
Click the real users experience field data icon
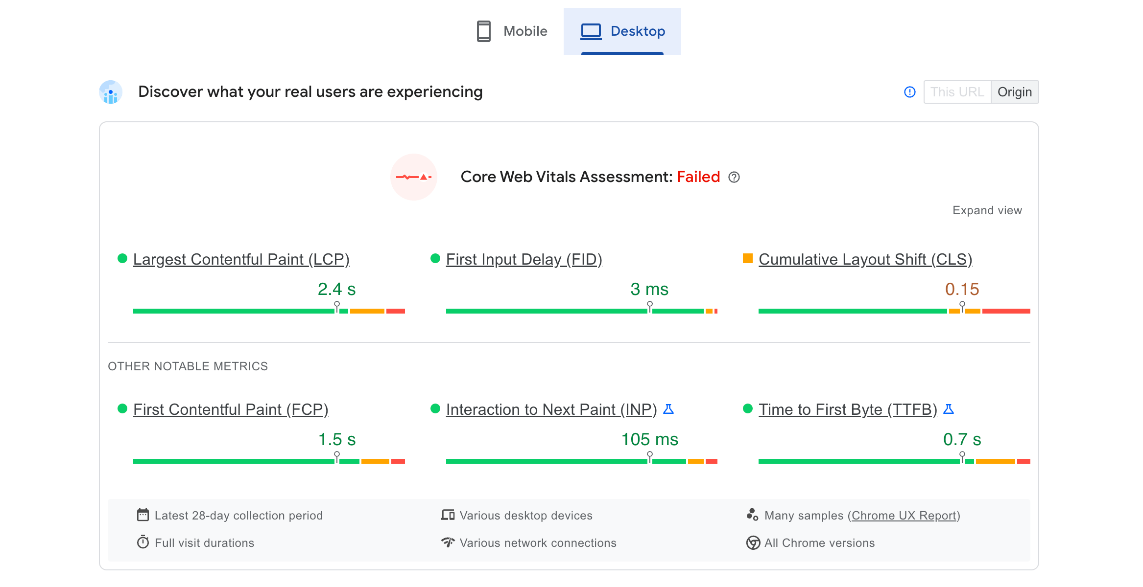click(110, 91)
